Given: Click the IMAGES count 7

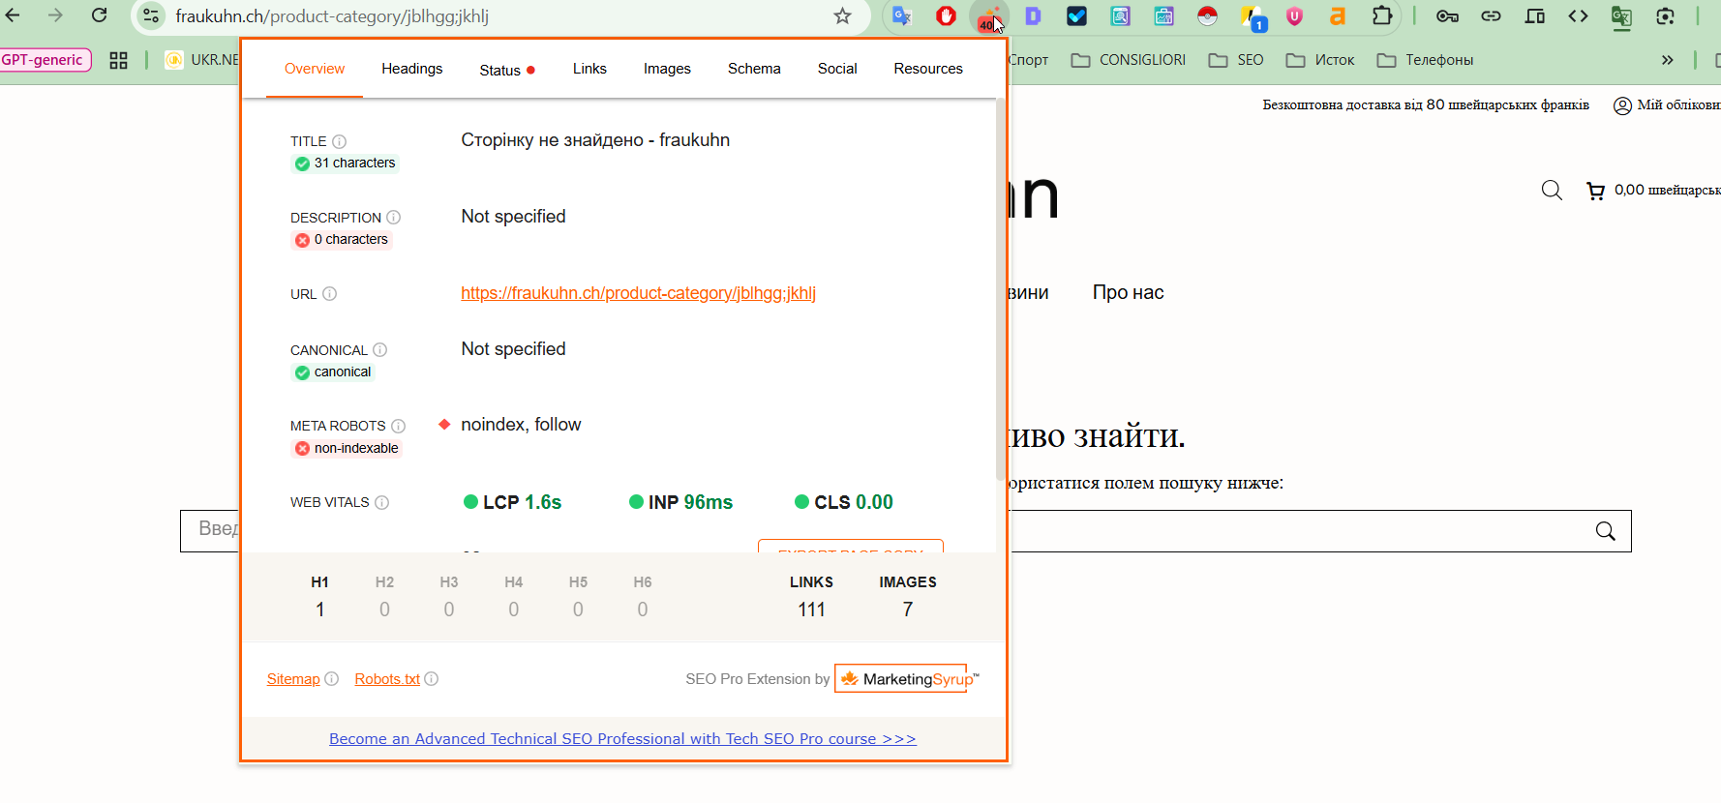Looking at the screenshot, I should pyautogui.click(x=908, y=610).
